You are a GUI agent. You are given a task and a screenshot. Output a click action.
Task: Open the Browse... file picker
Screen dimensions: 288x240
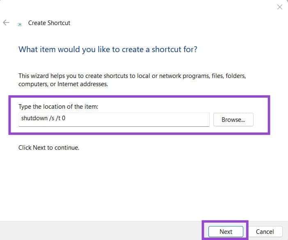pyautogui.click(x=233, y=120)
